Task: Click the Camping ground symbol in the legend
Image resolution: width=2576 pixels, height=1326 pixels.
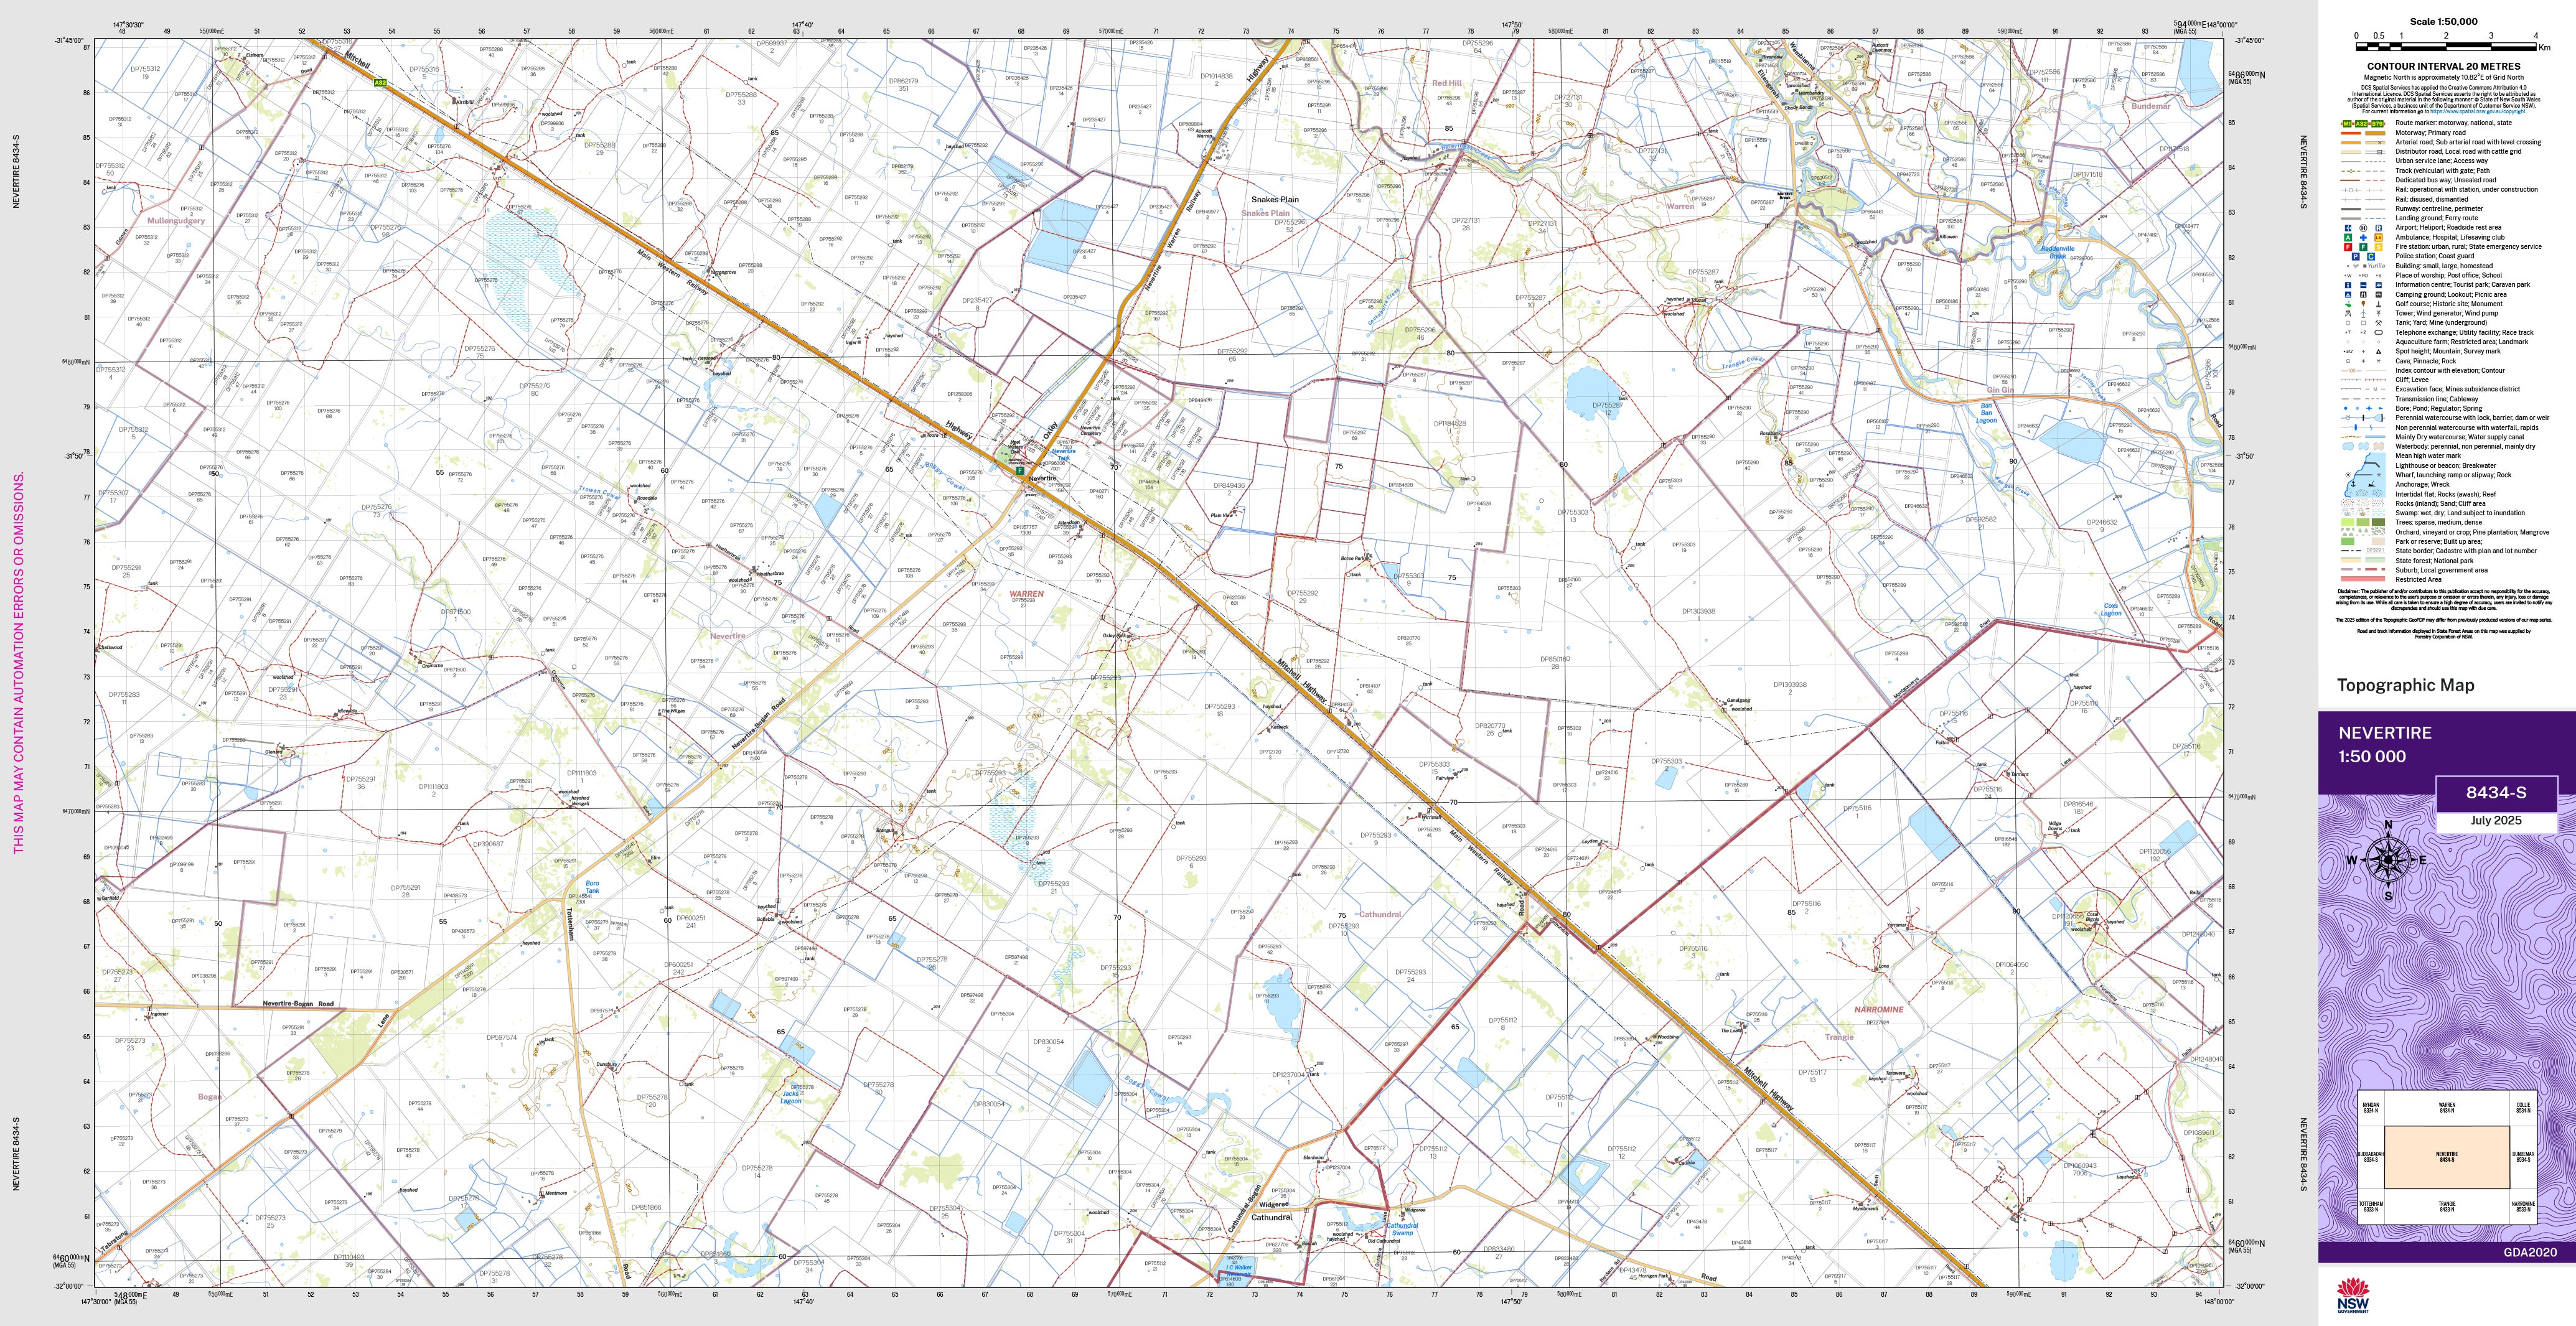Action: [2349, 295]
